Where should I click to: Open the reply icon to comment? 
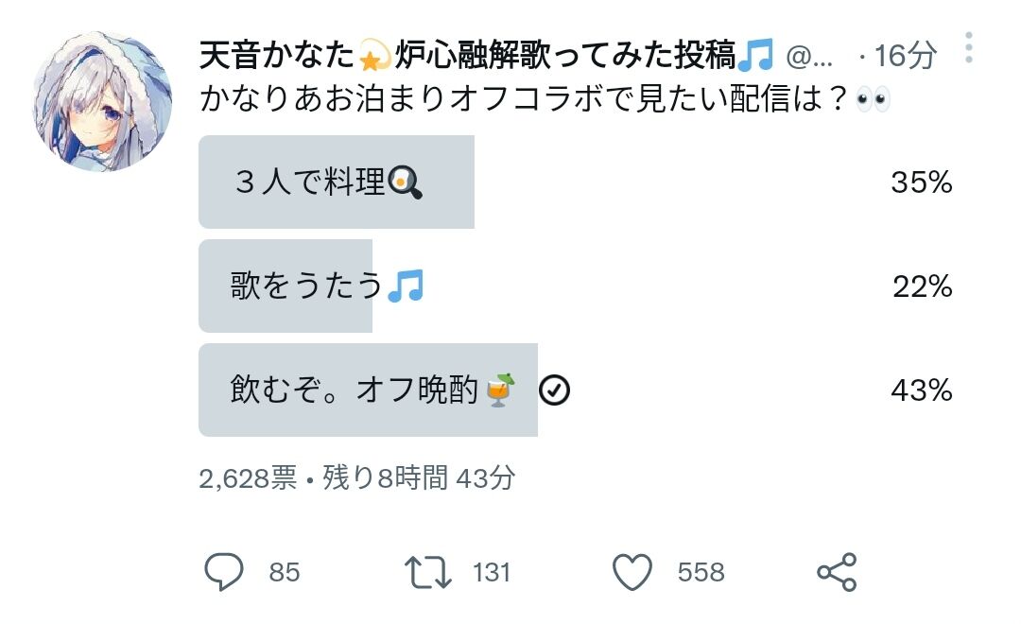(x=223, y=571)
